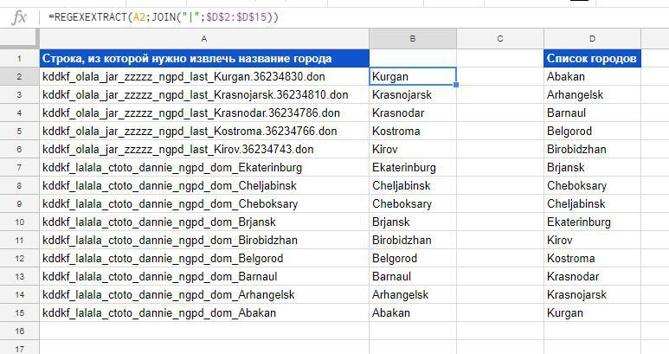Screen dimensions: 669x354
Task: Select cell B6 containing Kirov
Action: pyautogui.click(x=413, y=149)
